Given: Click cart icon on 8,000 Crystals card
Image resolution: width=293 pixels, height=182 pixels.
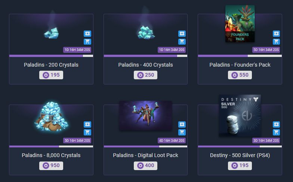Looking at the screenshot, I should pyautogui.click(x=87, y=132).
